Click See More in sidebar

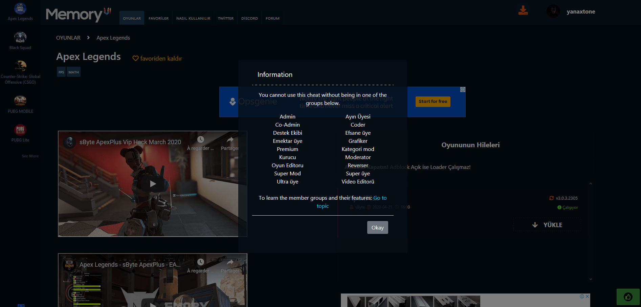coord(30,156)
